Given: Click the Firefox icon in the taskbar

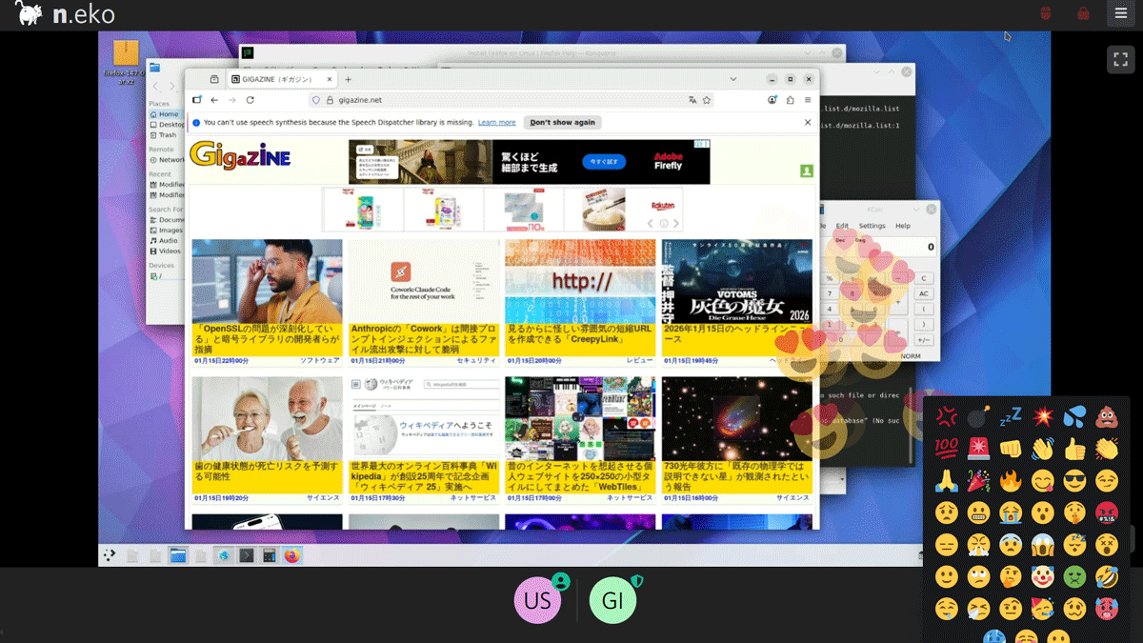Looking at the screenshot, I should coord(292,555).
